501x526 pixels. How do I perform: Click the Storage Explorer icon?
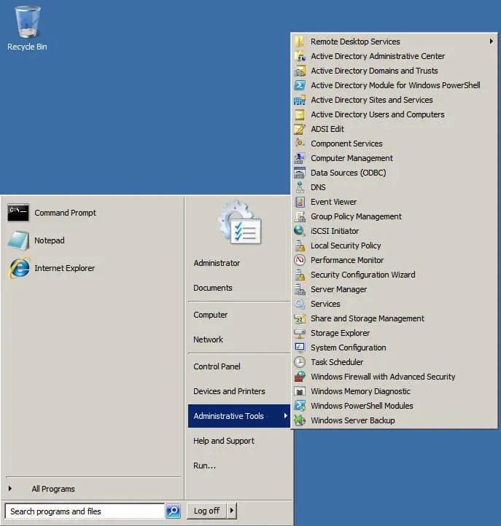pyautogui.click(x=300, y=333)
